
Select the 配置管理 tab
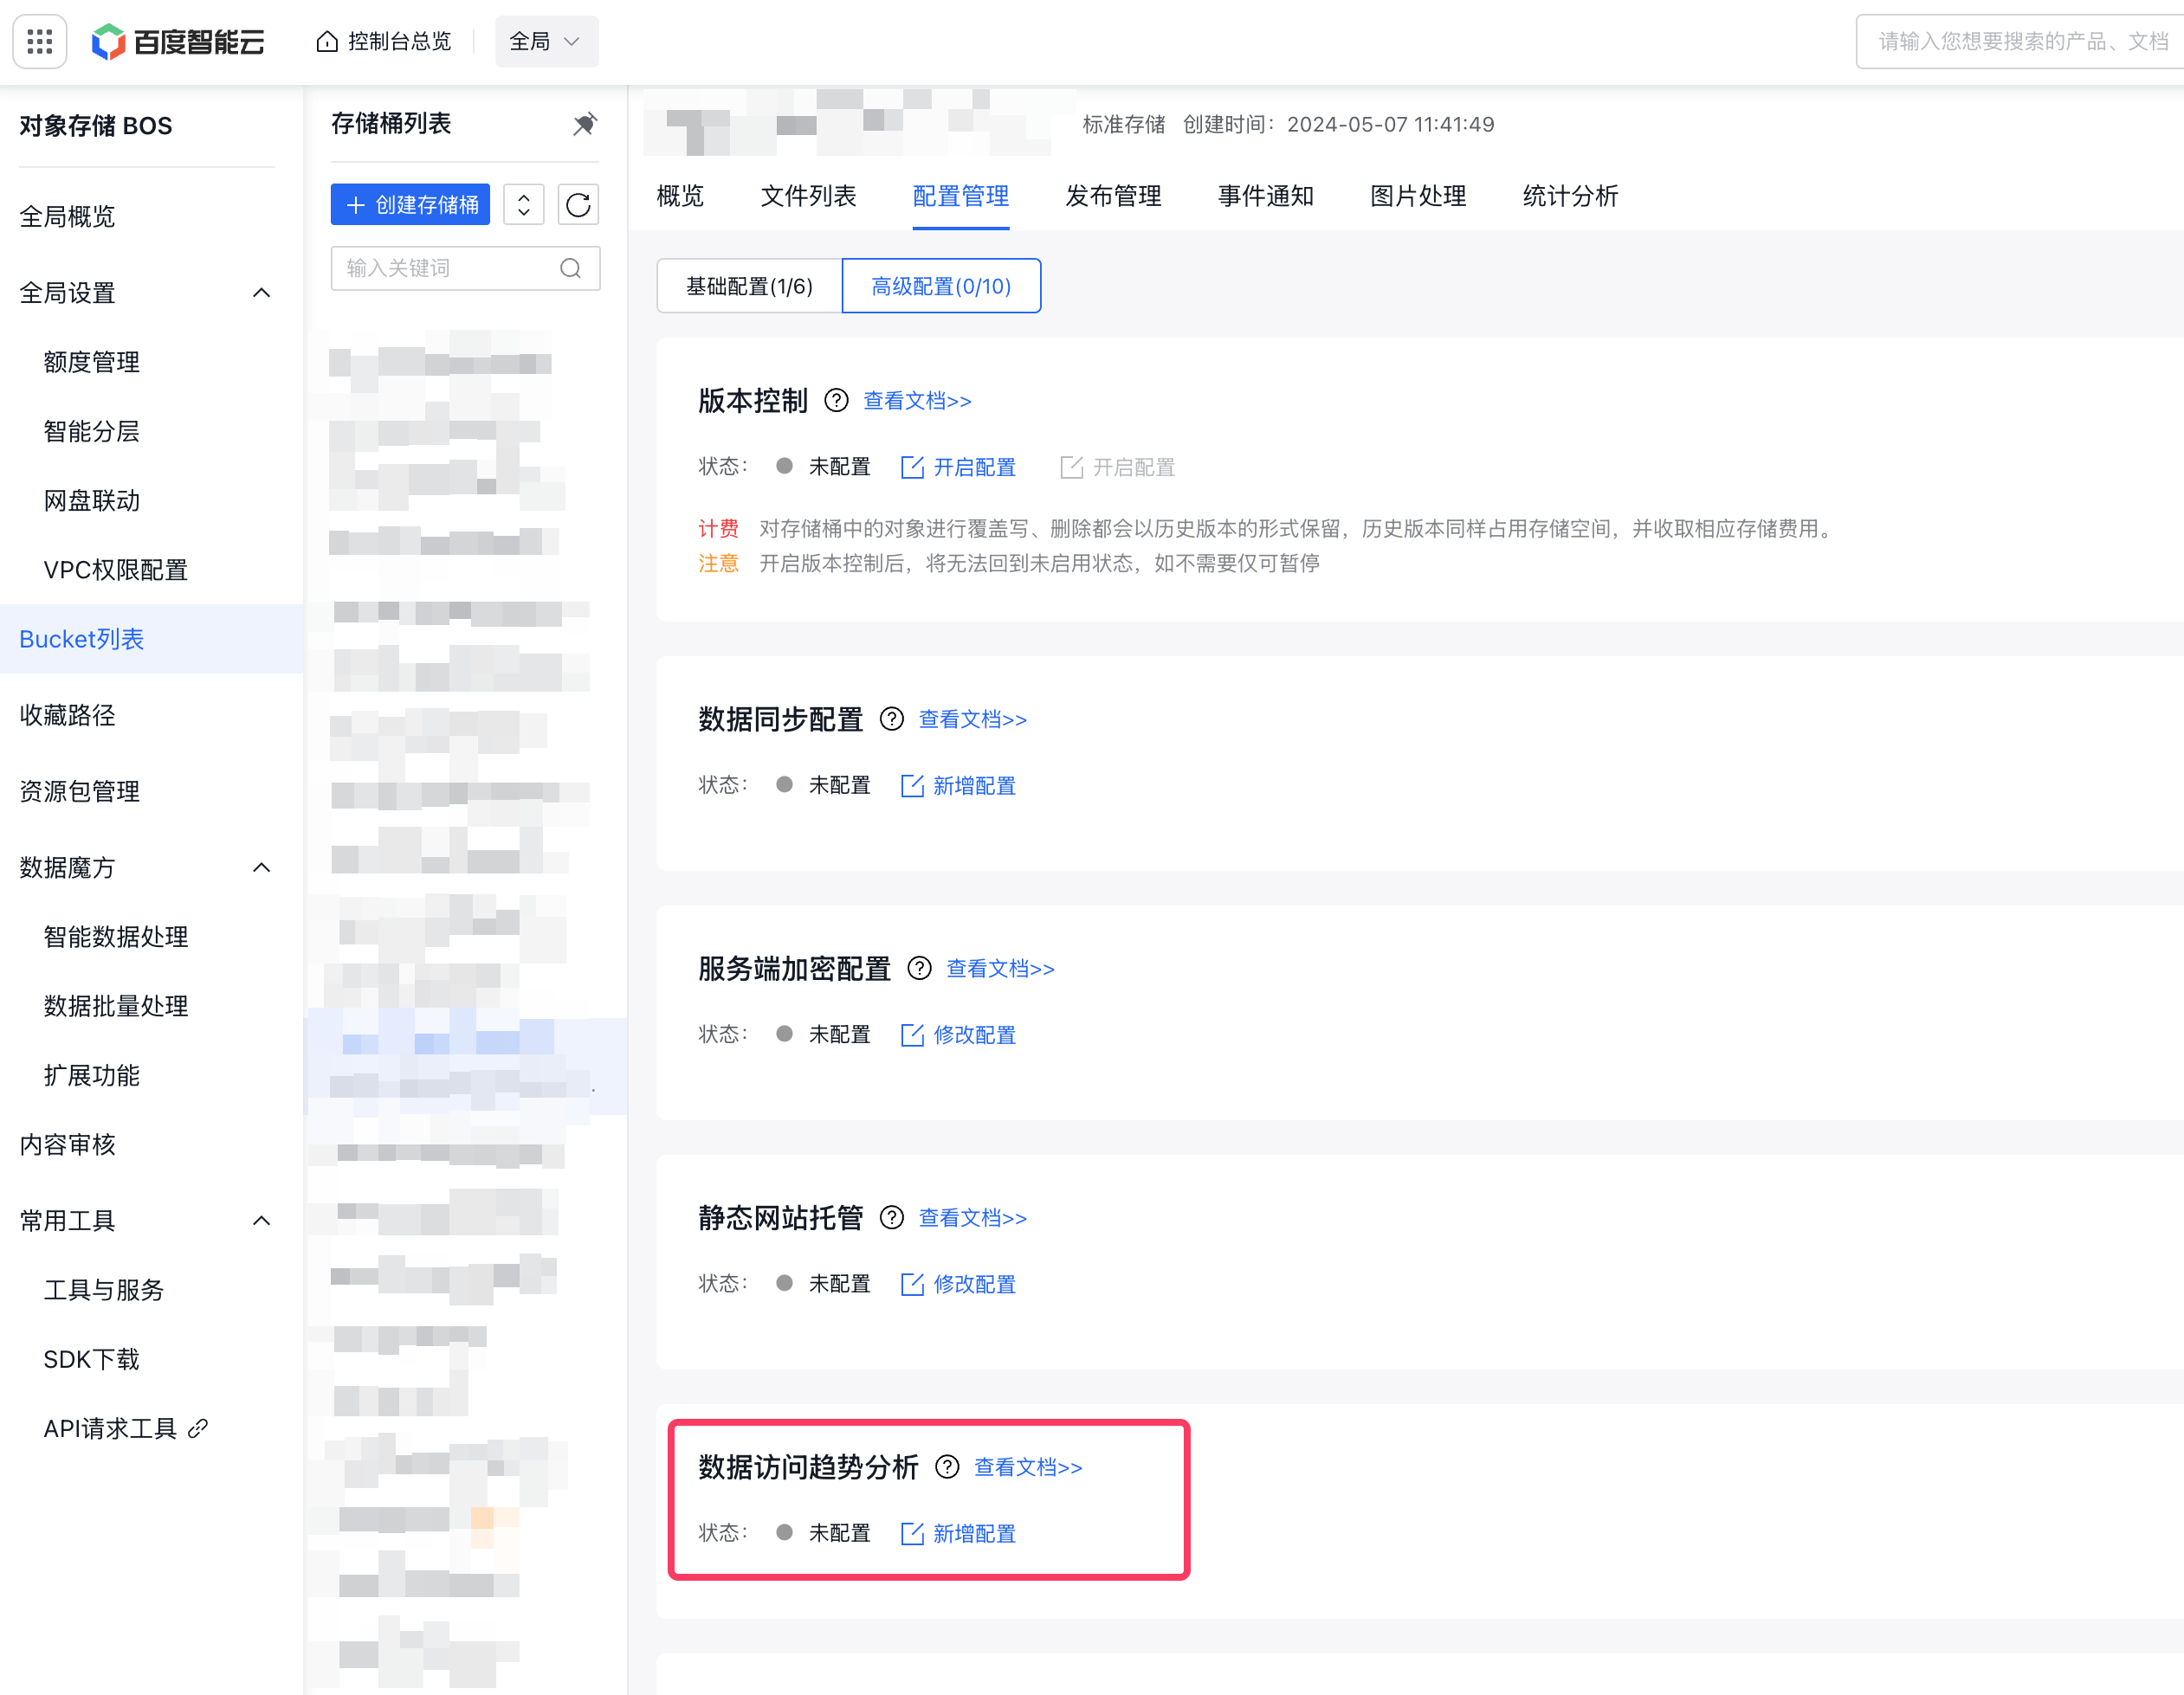point(960,196)
